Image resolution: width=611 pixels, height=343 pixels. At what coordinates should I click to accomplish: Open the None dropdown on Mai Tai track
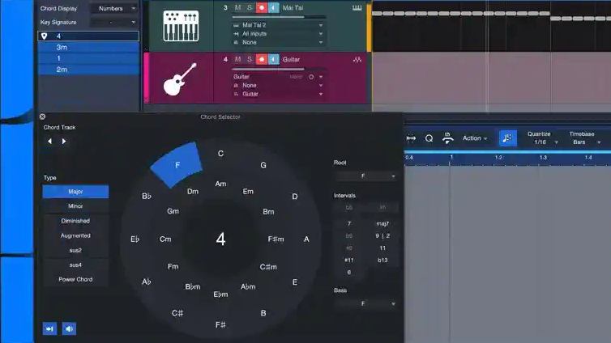pyautogui.click(x=278, y=42)
